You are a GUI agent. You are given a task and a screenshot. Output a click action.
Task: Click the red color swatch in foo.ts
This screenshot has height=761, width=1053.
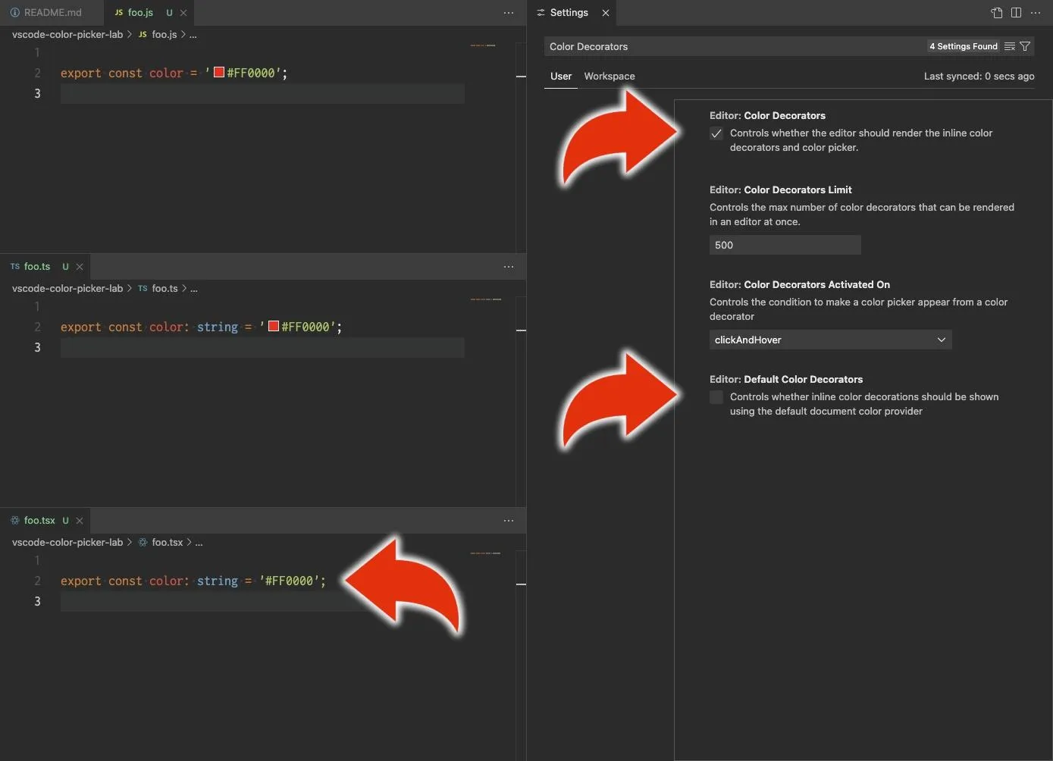pos(274,327)
